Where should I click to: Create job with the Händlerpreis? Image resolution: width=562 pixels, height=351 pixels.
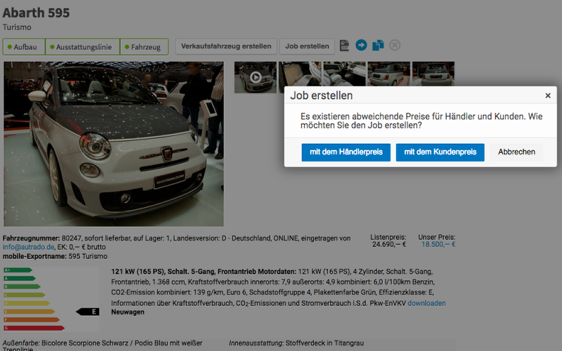tap(346, 152)
